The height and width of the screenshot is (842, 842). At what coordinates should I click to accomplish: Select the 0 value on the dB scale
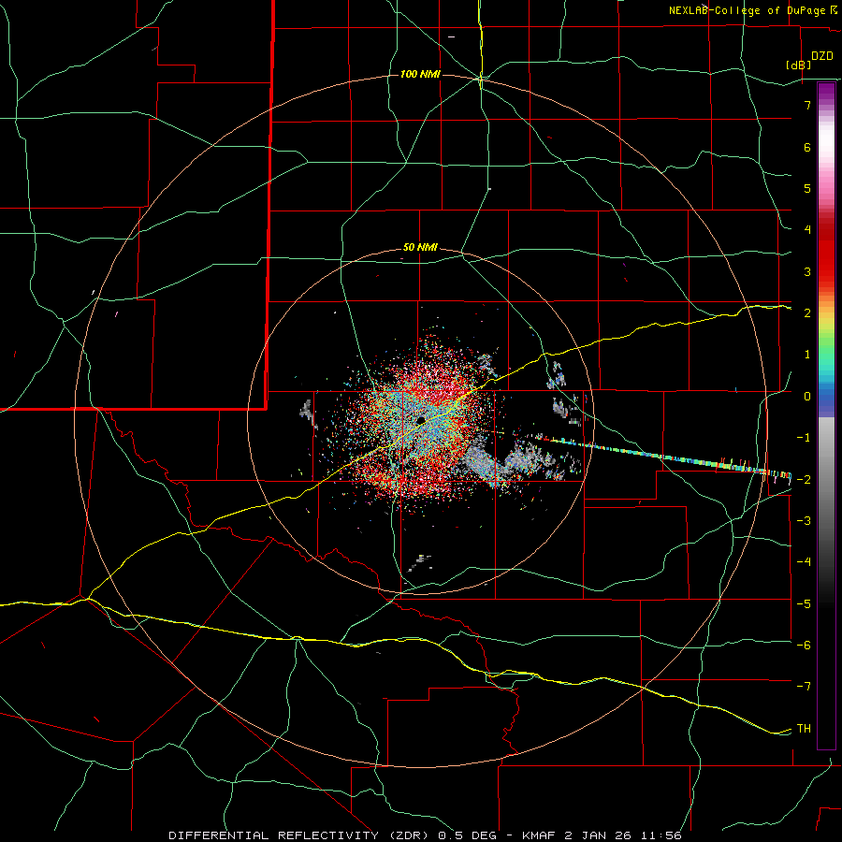click(x=807, y=397)
